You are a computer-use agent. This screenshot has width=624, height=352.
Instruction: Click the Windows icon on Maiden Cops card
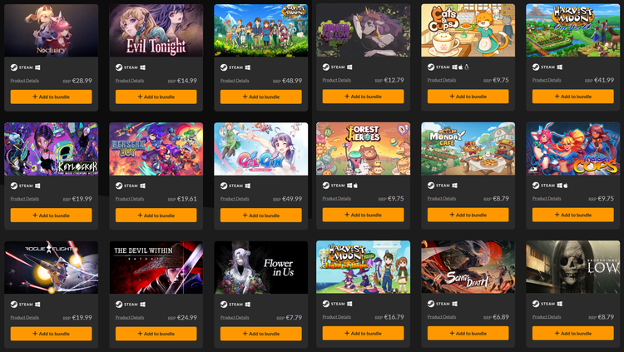(x=560, y=186)
